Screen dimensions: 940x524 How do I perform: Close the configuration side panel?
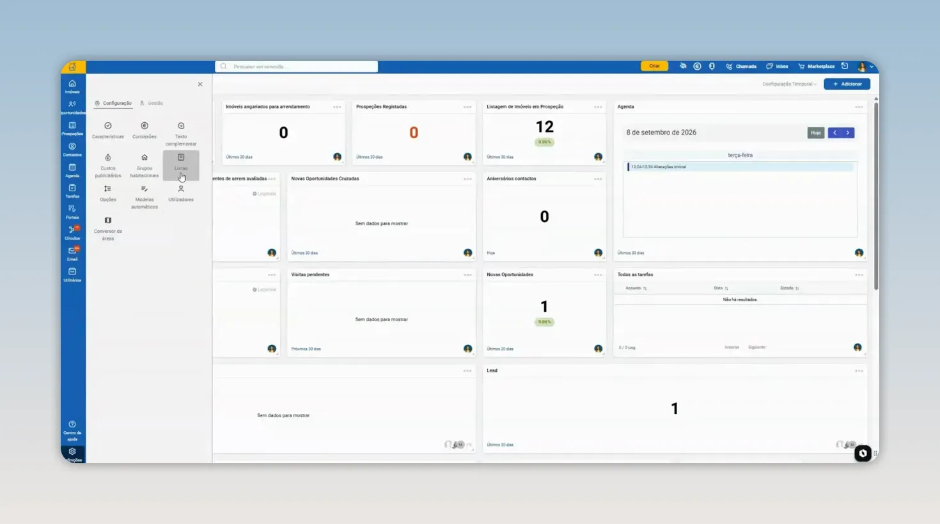[x=200, y=84]
